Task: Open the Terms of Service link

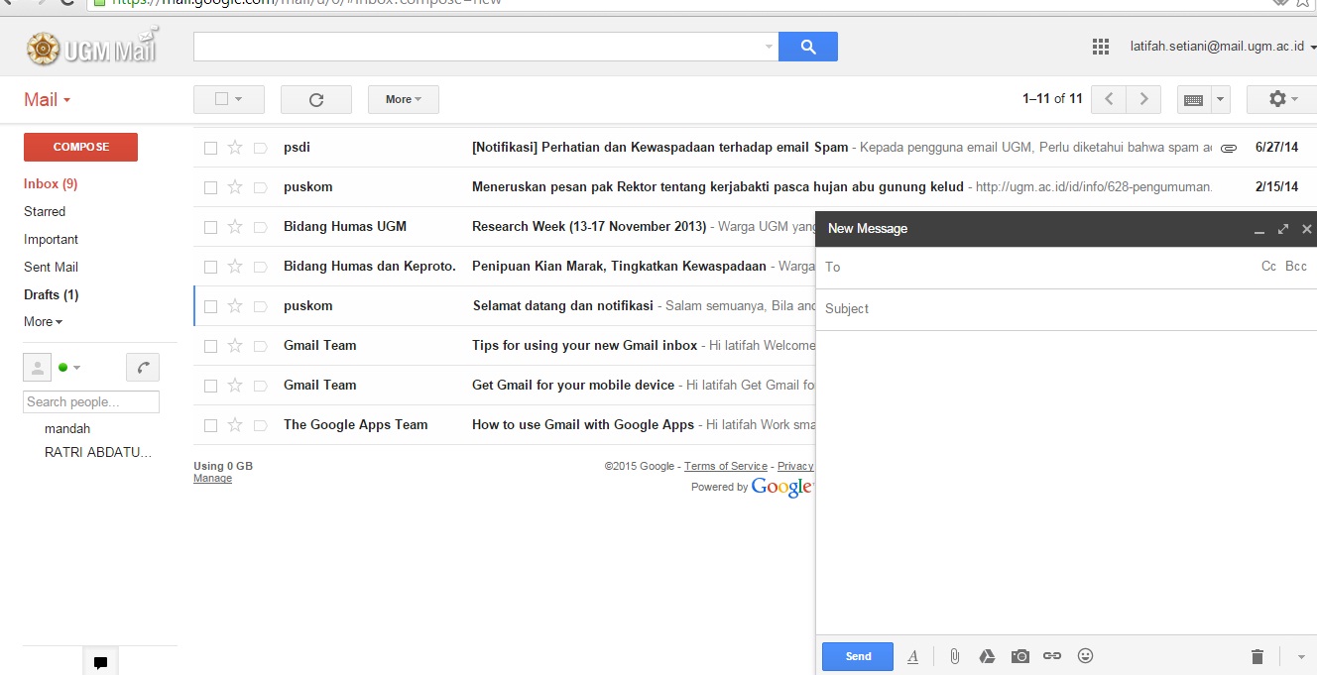Action: (x=726, y=466)
